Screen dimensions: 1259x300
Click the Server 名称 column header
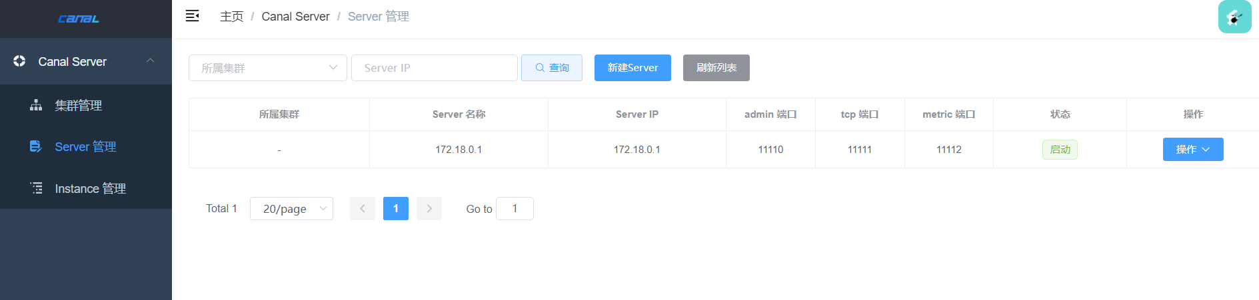click(x=459, y=114)
